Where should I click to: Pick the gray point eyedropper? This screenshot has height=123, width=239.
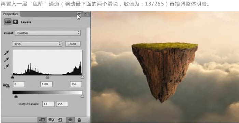click(x=6, y=60)
